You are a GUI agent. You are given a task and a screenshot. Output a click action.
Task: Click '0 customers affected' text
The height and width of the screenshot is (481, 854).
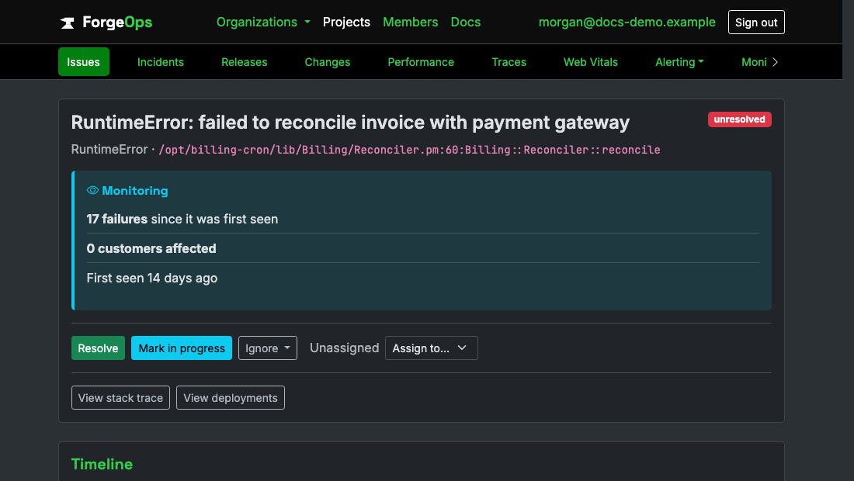(151, 249)
